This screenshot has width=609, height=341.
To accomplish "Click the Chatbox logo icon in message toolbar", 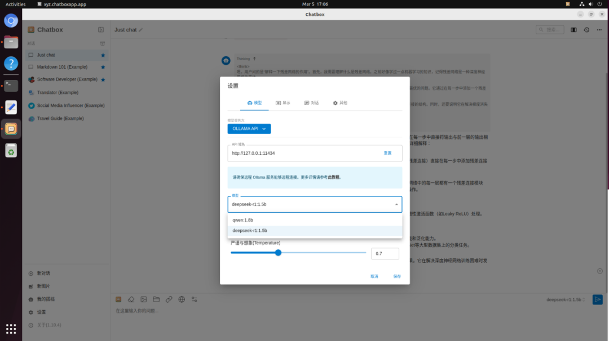I will (118, 299).
